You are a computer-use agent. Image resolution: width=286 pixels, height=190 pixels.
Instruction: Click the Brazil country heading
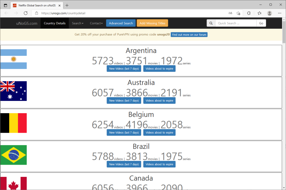(141, 146)
